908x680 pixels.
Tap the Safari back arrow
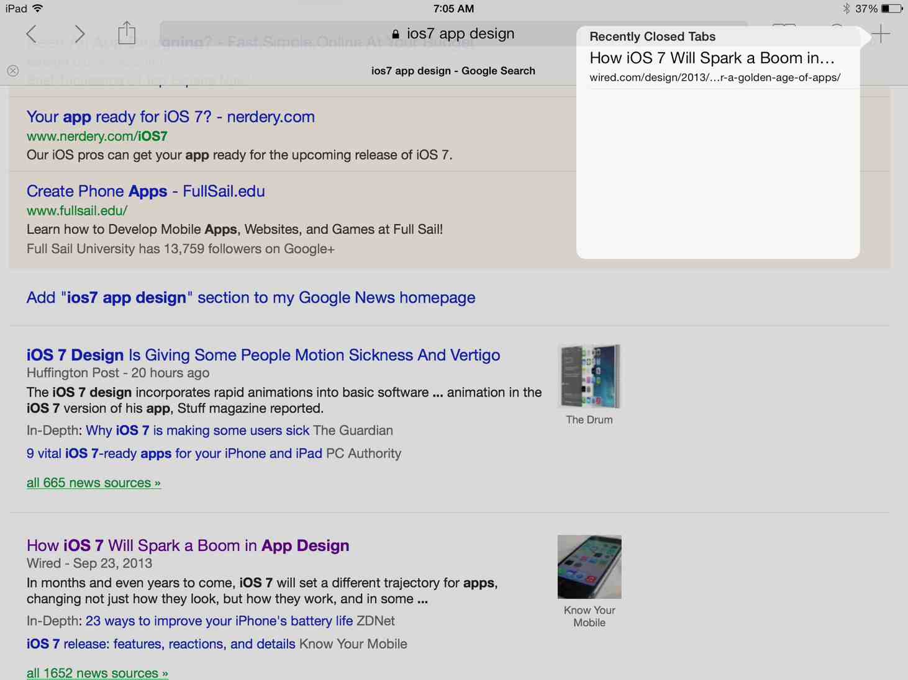32,34
